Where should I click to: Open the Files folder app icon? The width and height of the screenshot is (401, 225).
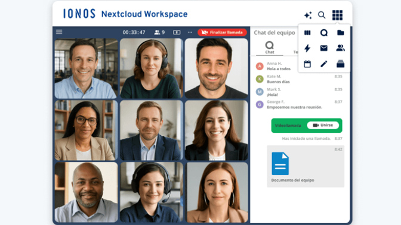point(340,33)
